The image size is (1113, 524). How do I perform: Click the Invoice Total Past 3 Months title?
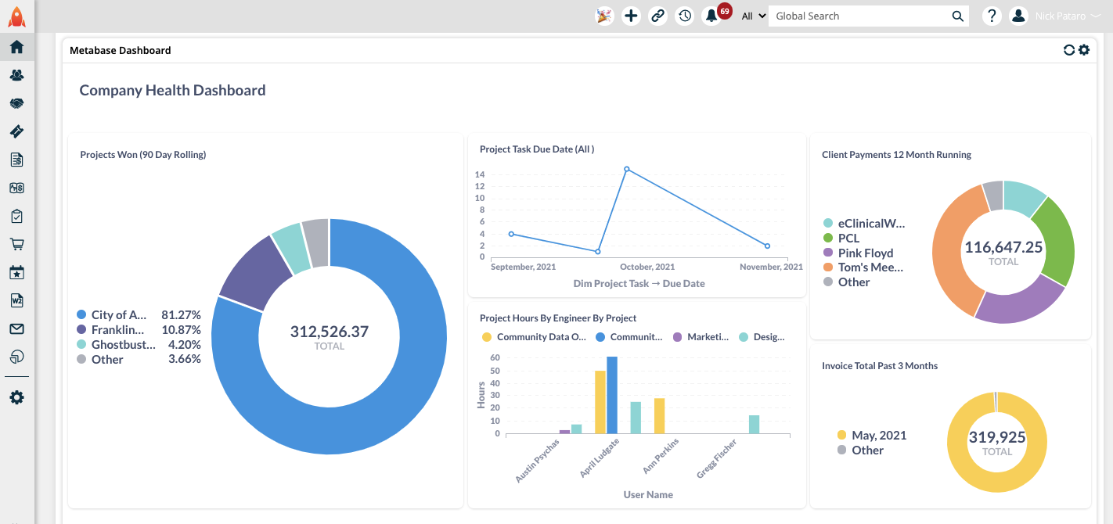coord(880,366)
